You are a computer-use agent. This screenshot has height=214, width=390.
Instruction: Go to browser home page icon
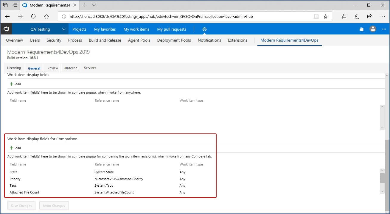[x=46, y=17]
